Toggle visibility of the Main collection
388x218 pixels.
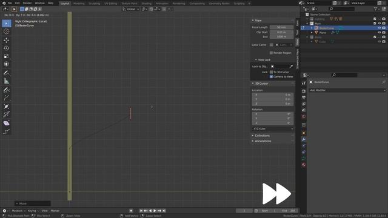(380, 24)
